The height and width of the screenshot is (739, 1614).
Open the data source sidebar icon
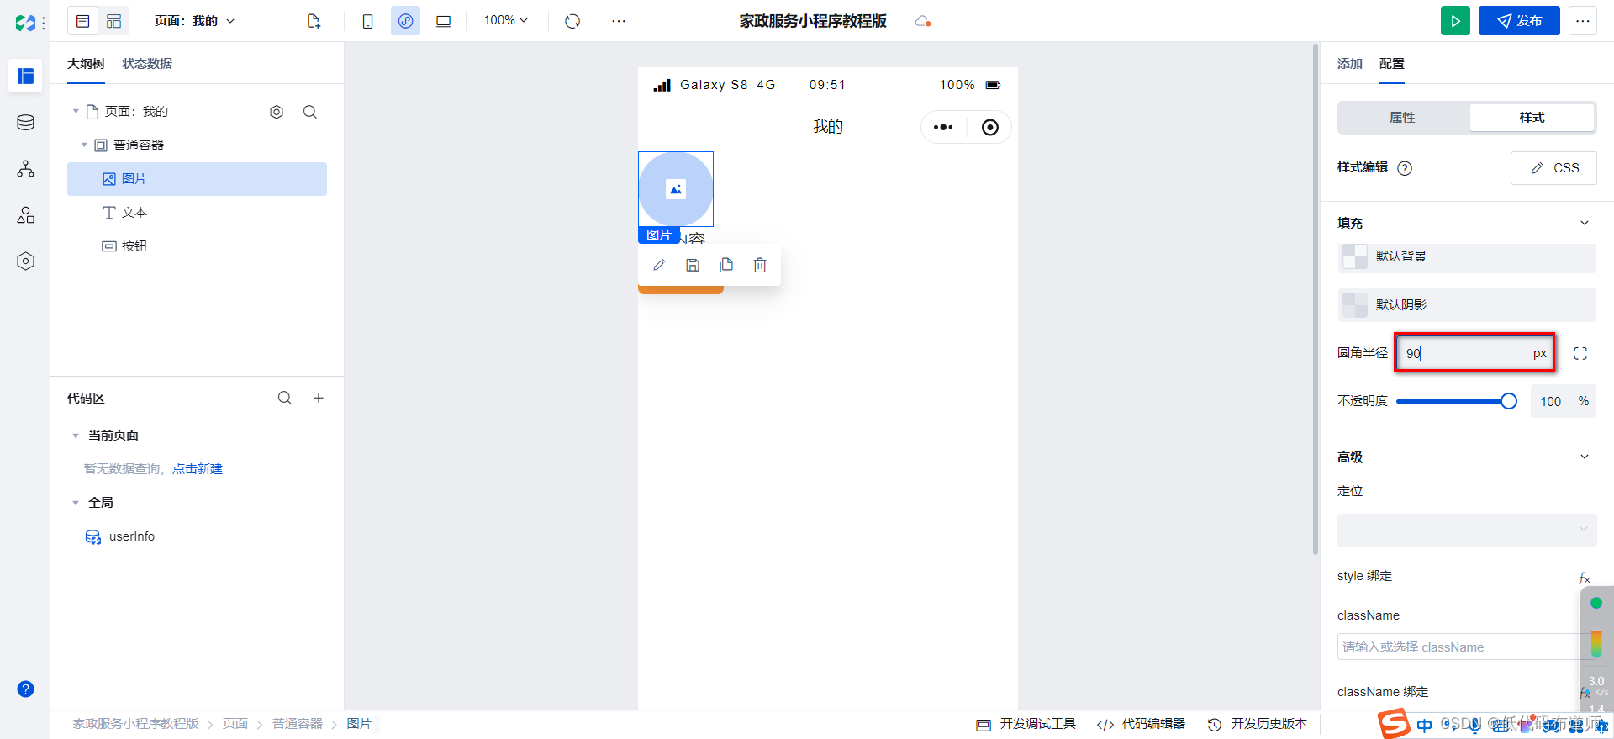[x=26, y=123]
